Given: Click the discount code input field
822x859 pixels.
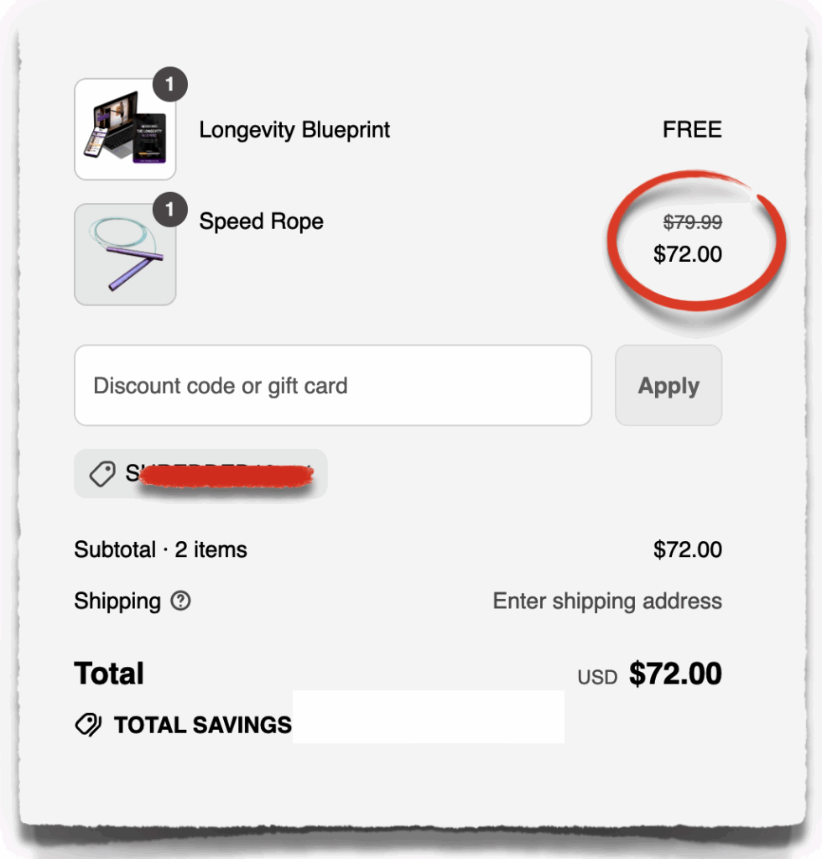Looking at the screenshot, I should 333,385.
